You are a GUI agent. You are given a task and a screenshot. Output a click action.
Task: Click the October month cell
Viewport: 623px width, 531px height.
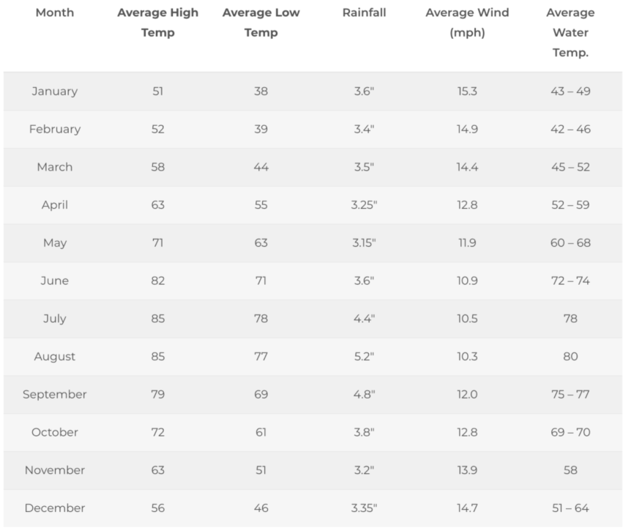(x=55, y=432)
